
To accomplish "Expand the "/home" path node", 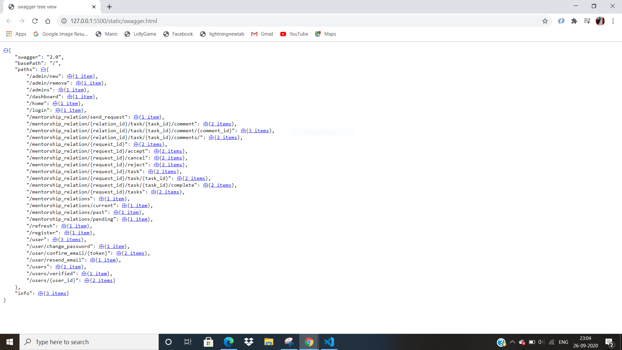I will [55, 104].
